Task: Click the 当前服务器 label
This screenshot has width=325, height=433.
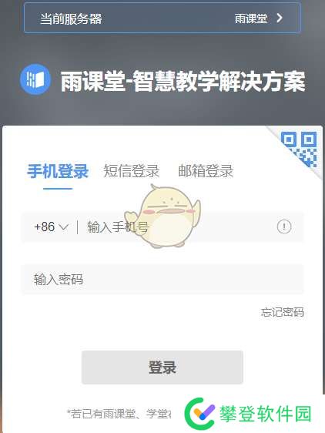Action: [x=71, y=18]
